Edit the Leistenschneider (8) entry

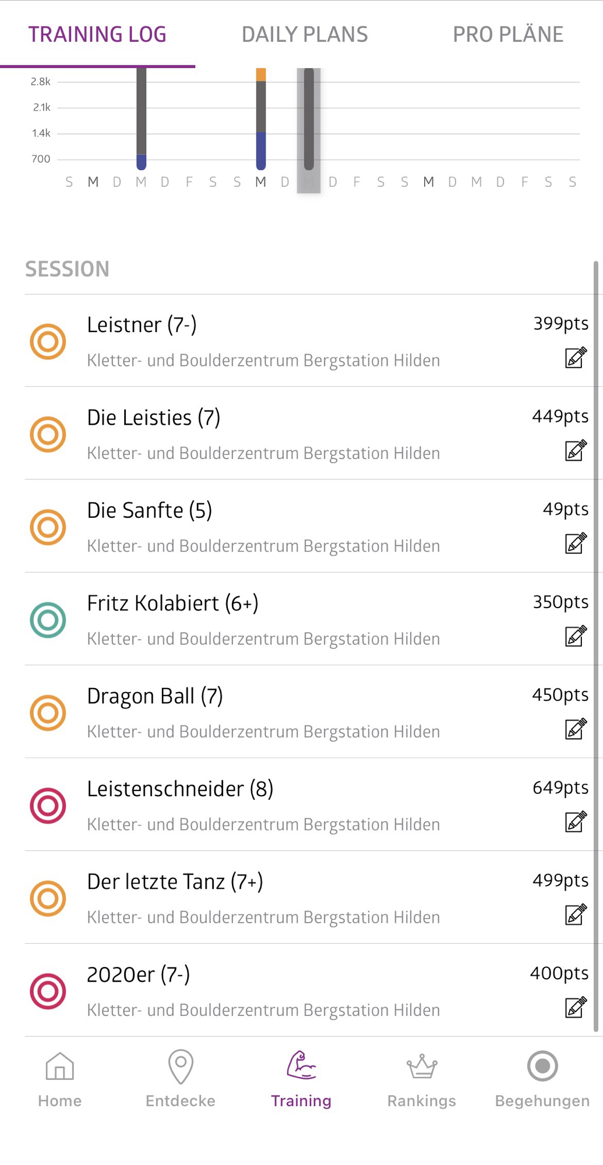pyautogui.click(x=576, y=822)
